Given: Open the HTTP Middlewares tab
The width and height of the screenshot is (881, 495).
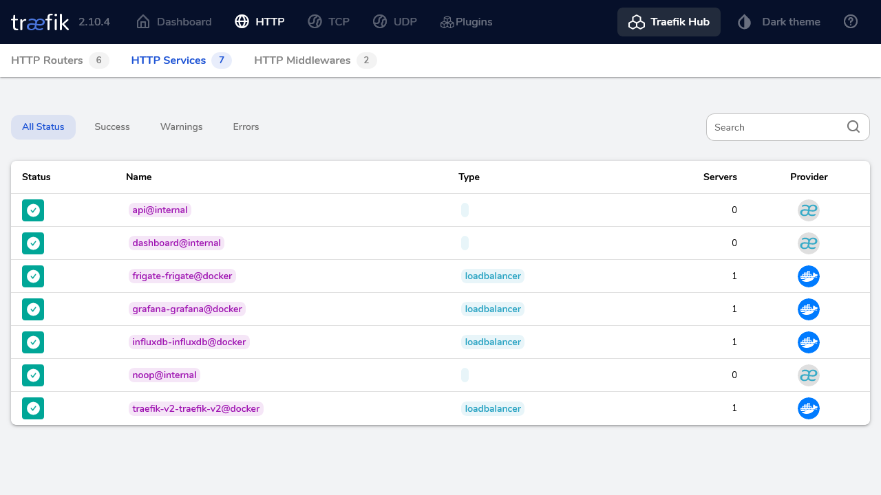Looking at the screenshot, I should tap(314, 60).
